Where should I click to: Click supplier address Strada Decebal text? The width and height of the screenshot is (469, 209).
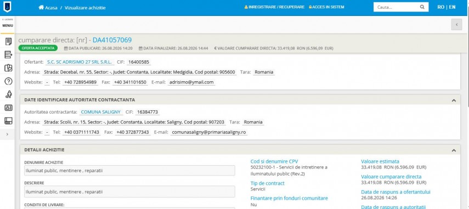(x=139, y=72)
